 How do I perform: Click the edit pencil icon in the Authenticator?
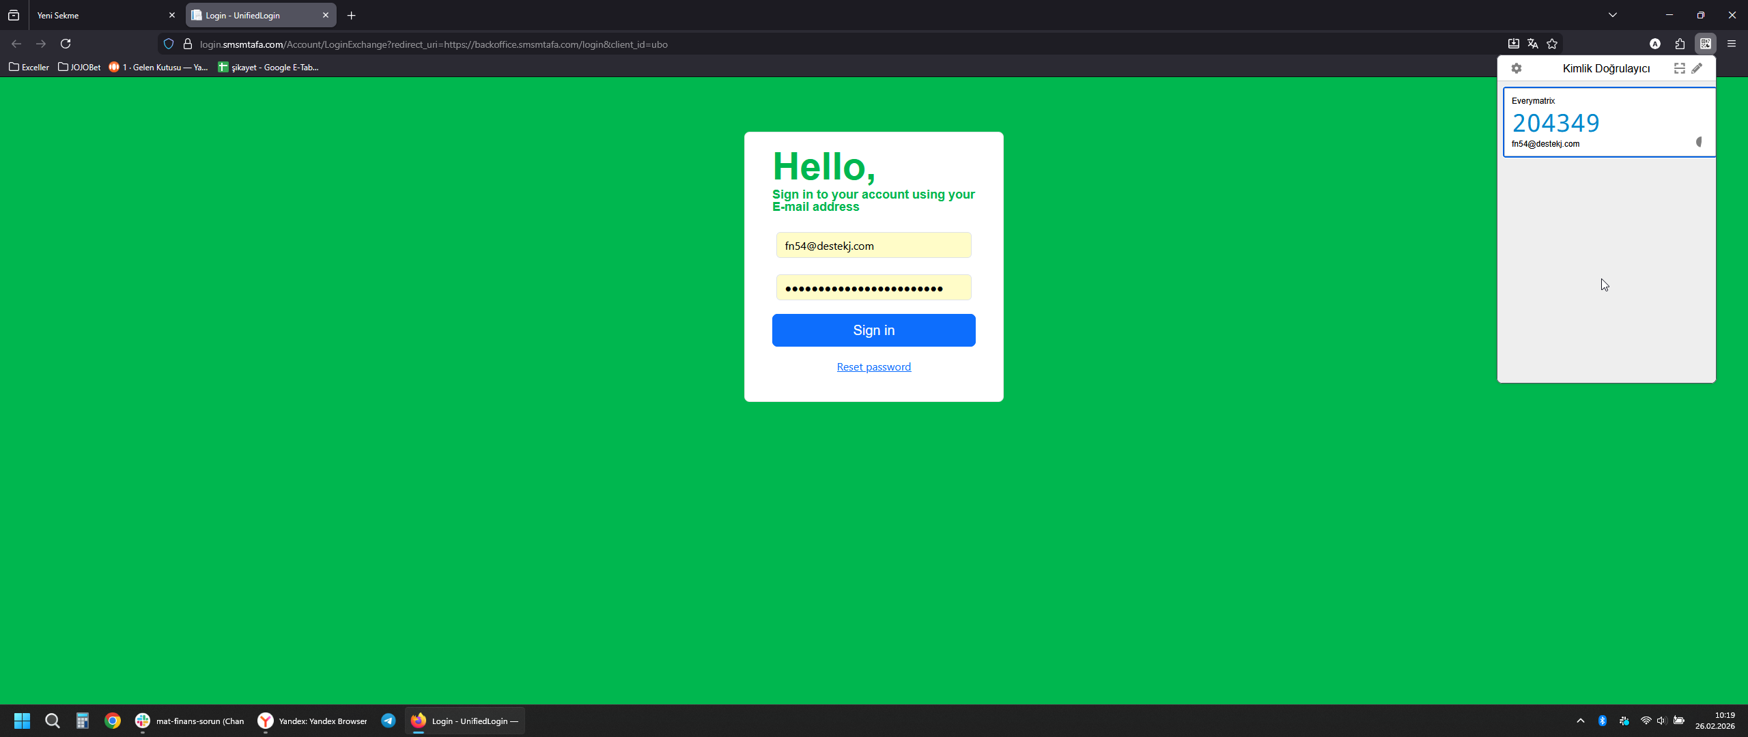coord(1697,68)
